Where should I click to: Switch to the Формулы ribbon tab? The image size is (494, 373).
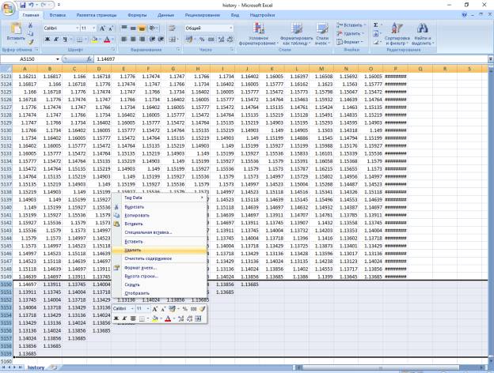[136, 15]
